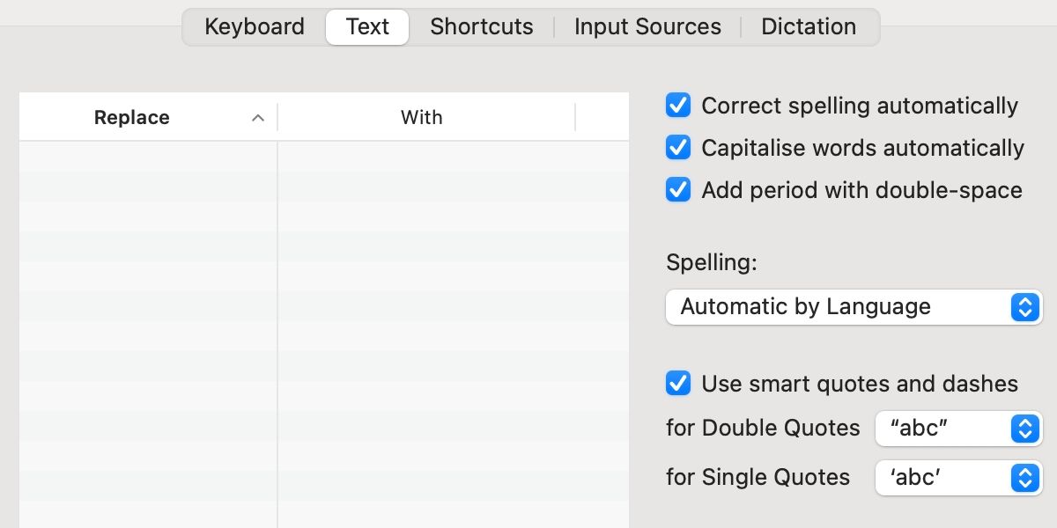Screen dimensions: 1057x528
Task: Click the Single Quotes blue stepper arrows
Action: (1024, 478)
